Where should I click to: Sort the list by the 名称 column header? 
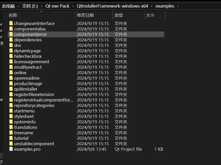coord(13,15)
